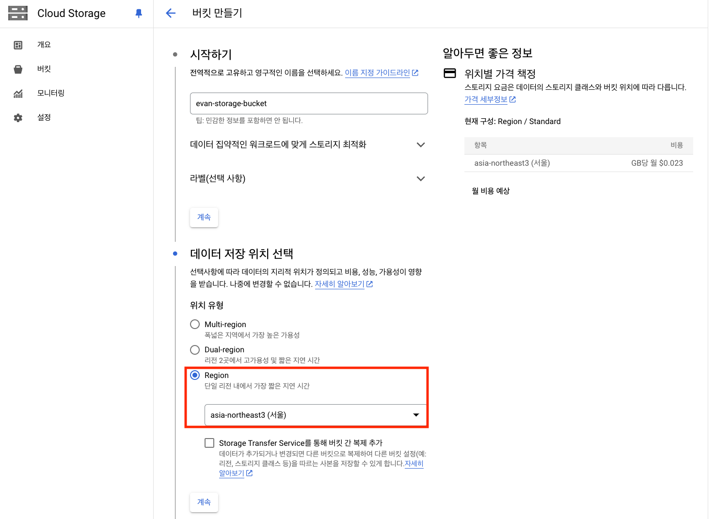Image resolution: width=715 pixels, height=519 pixels.
Task: Open the asia-northeast3 (서울) region dropdown
Action: pyautogui.click(x=316, y=415)
